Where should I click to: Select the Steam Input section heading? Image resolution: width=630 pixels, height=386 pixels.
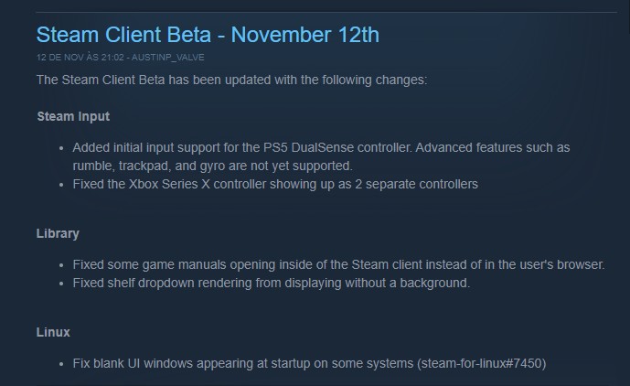[x=73, y=116]
